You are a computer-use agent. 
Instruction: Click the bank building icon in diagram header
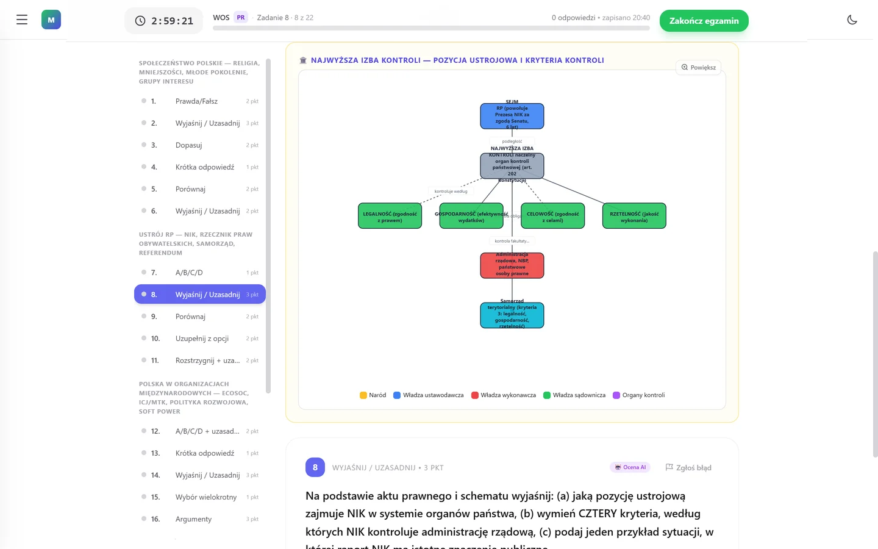[x=303, y=60]
